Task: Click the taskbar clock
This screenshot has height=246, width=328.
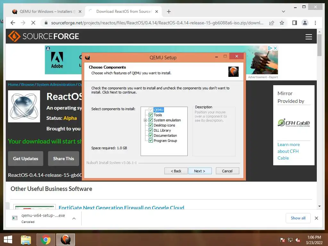Action: (314, 240)
